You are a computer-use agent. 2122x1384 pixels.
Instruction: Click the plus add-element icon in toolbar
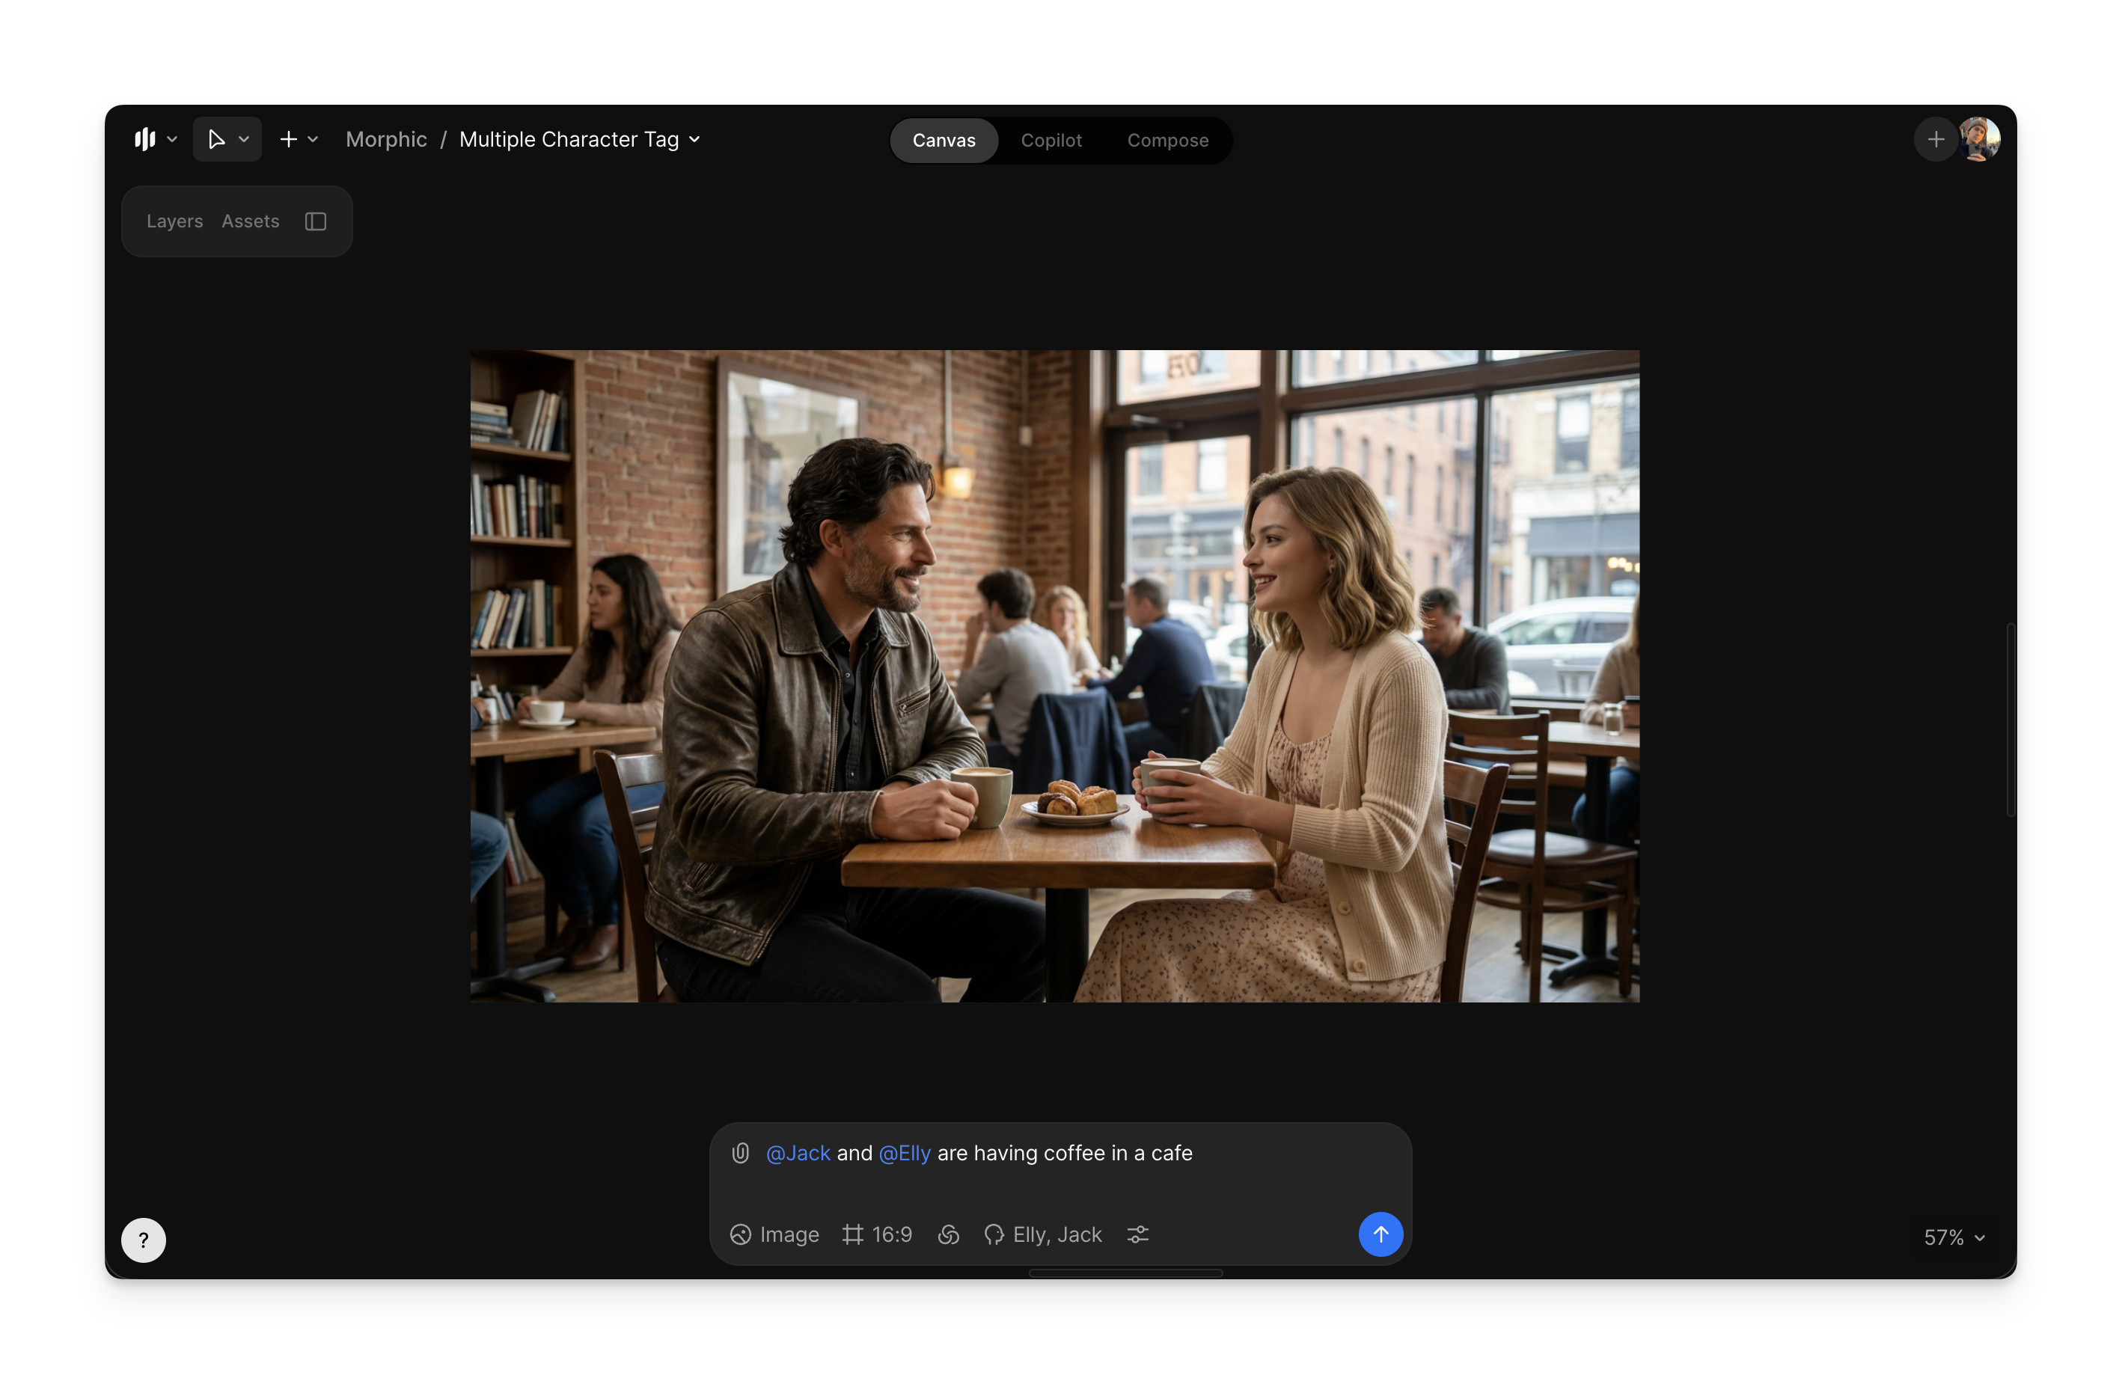(x=288, y=139)
